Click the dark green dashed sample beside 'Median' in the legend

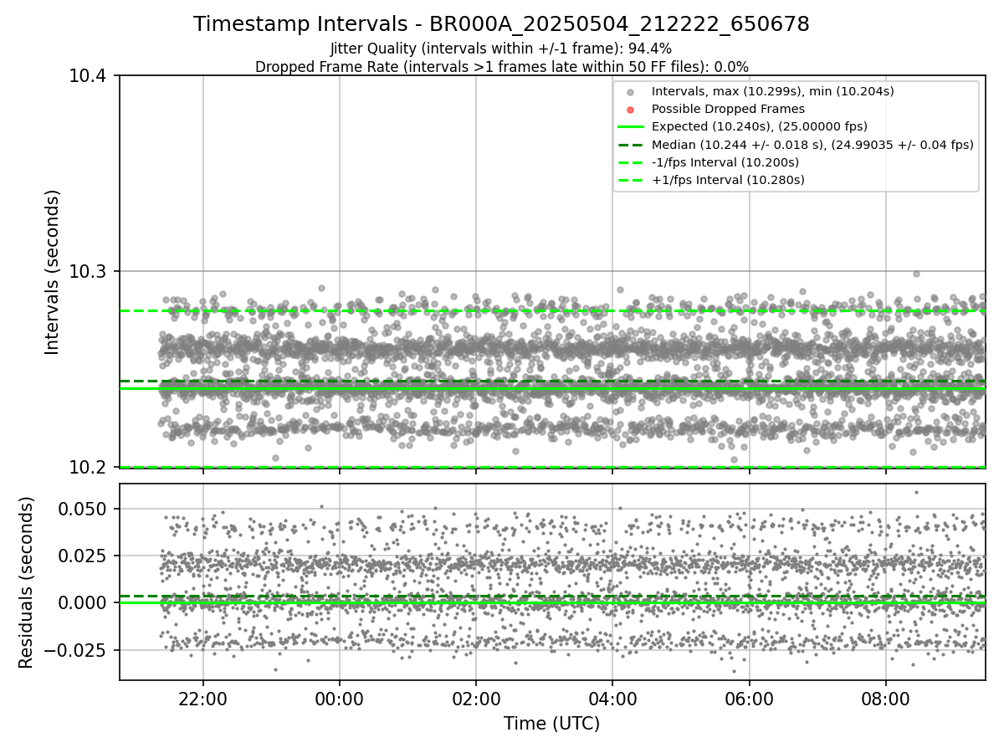click(x=631, y=145)
